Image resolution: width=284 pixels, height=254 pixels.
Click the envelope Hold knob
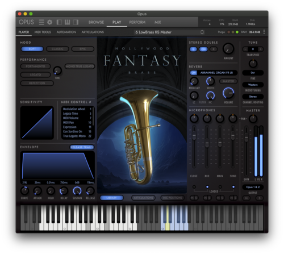point(51,191)
